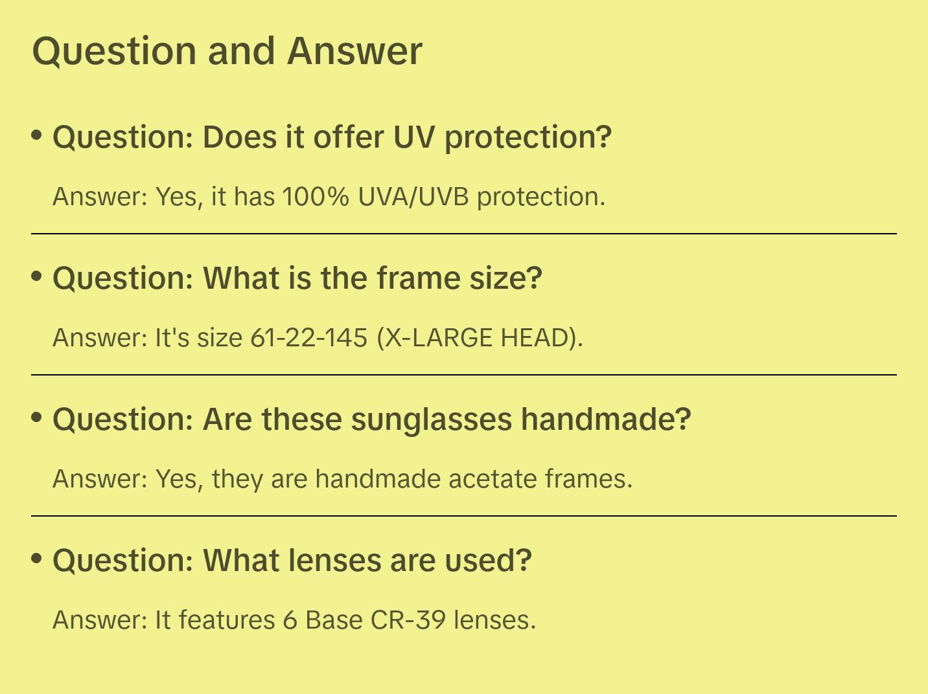Viewport: 928px width, 694px height.
Task: Click the divider below the handmade frames answer
Action: pyautogui.click(x=464, y=516)
